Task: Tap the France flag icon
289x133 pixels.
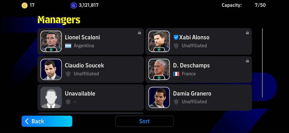Action: click(176, 74)
